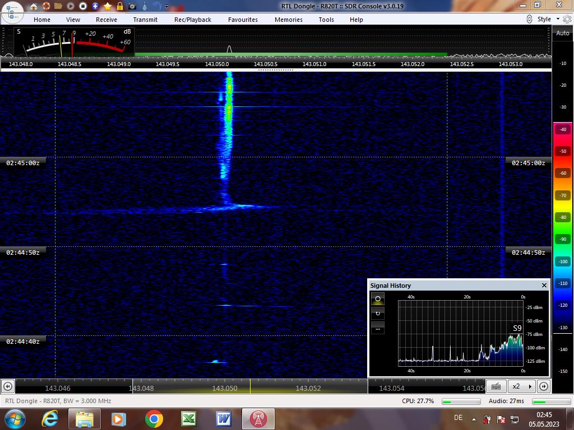This screenshot has width=574, height=430.
Task: Click the lifebuoy support icon
Action: 46,6
